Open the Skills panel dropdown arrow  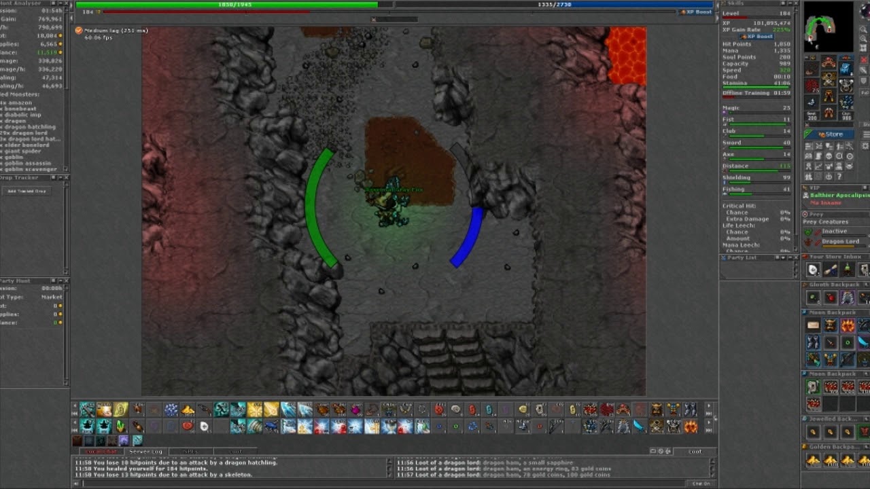783,3
